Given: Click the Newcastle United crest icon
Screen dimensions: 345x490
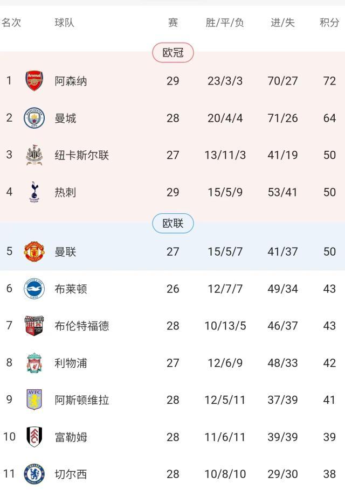Looking at the screenshot, I should point(34,156).
